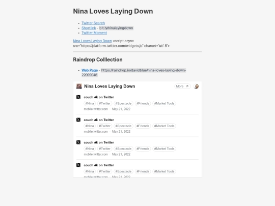Open fourth 'couch on Twitter' bookmark title

click(99, 165)
